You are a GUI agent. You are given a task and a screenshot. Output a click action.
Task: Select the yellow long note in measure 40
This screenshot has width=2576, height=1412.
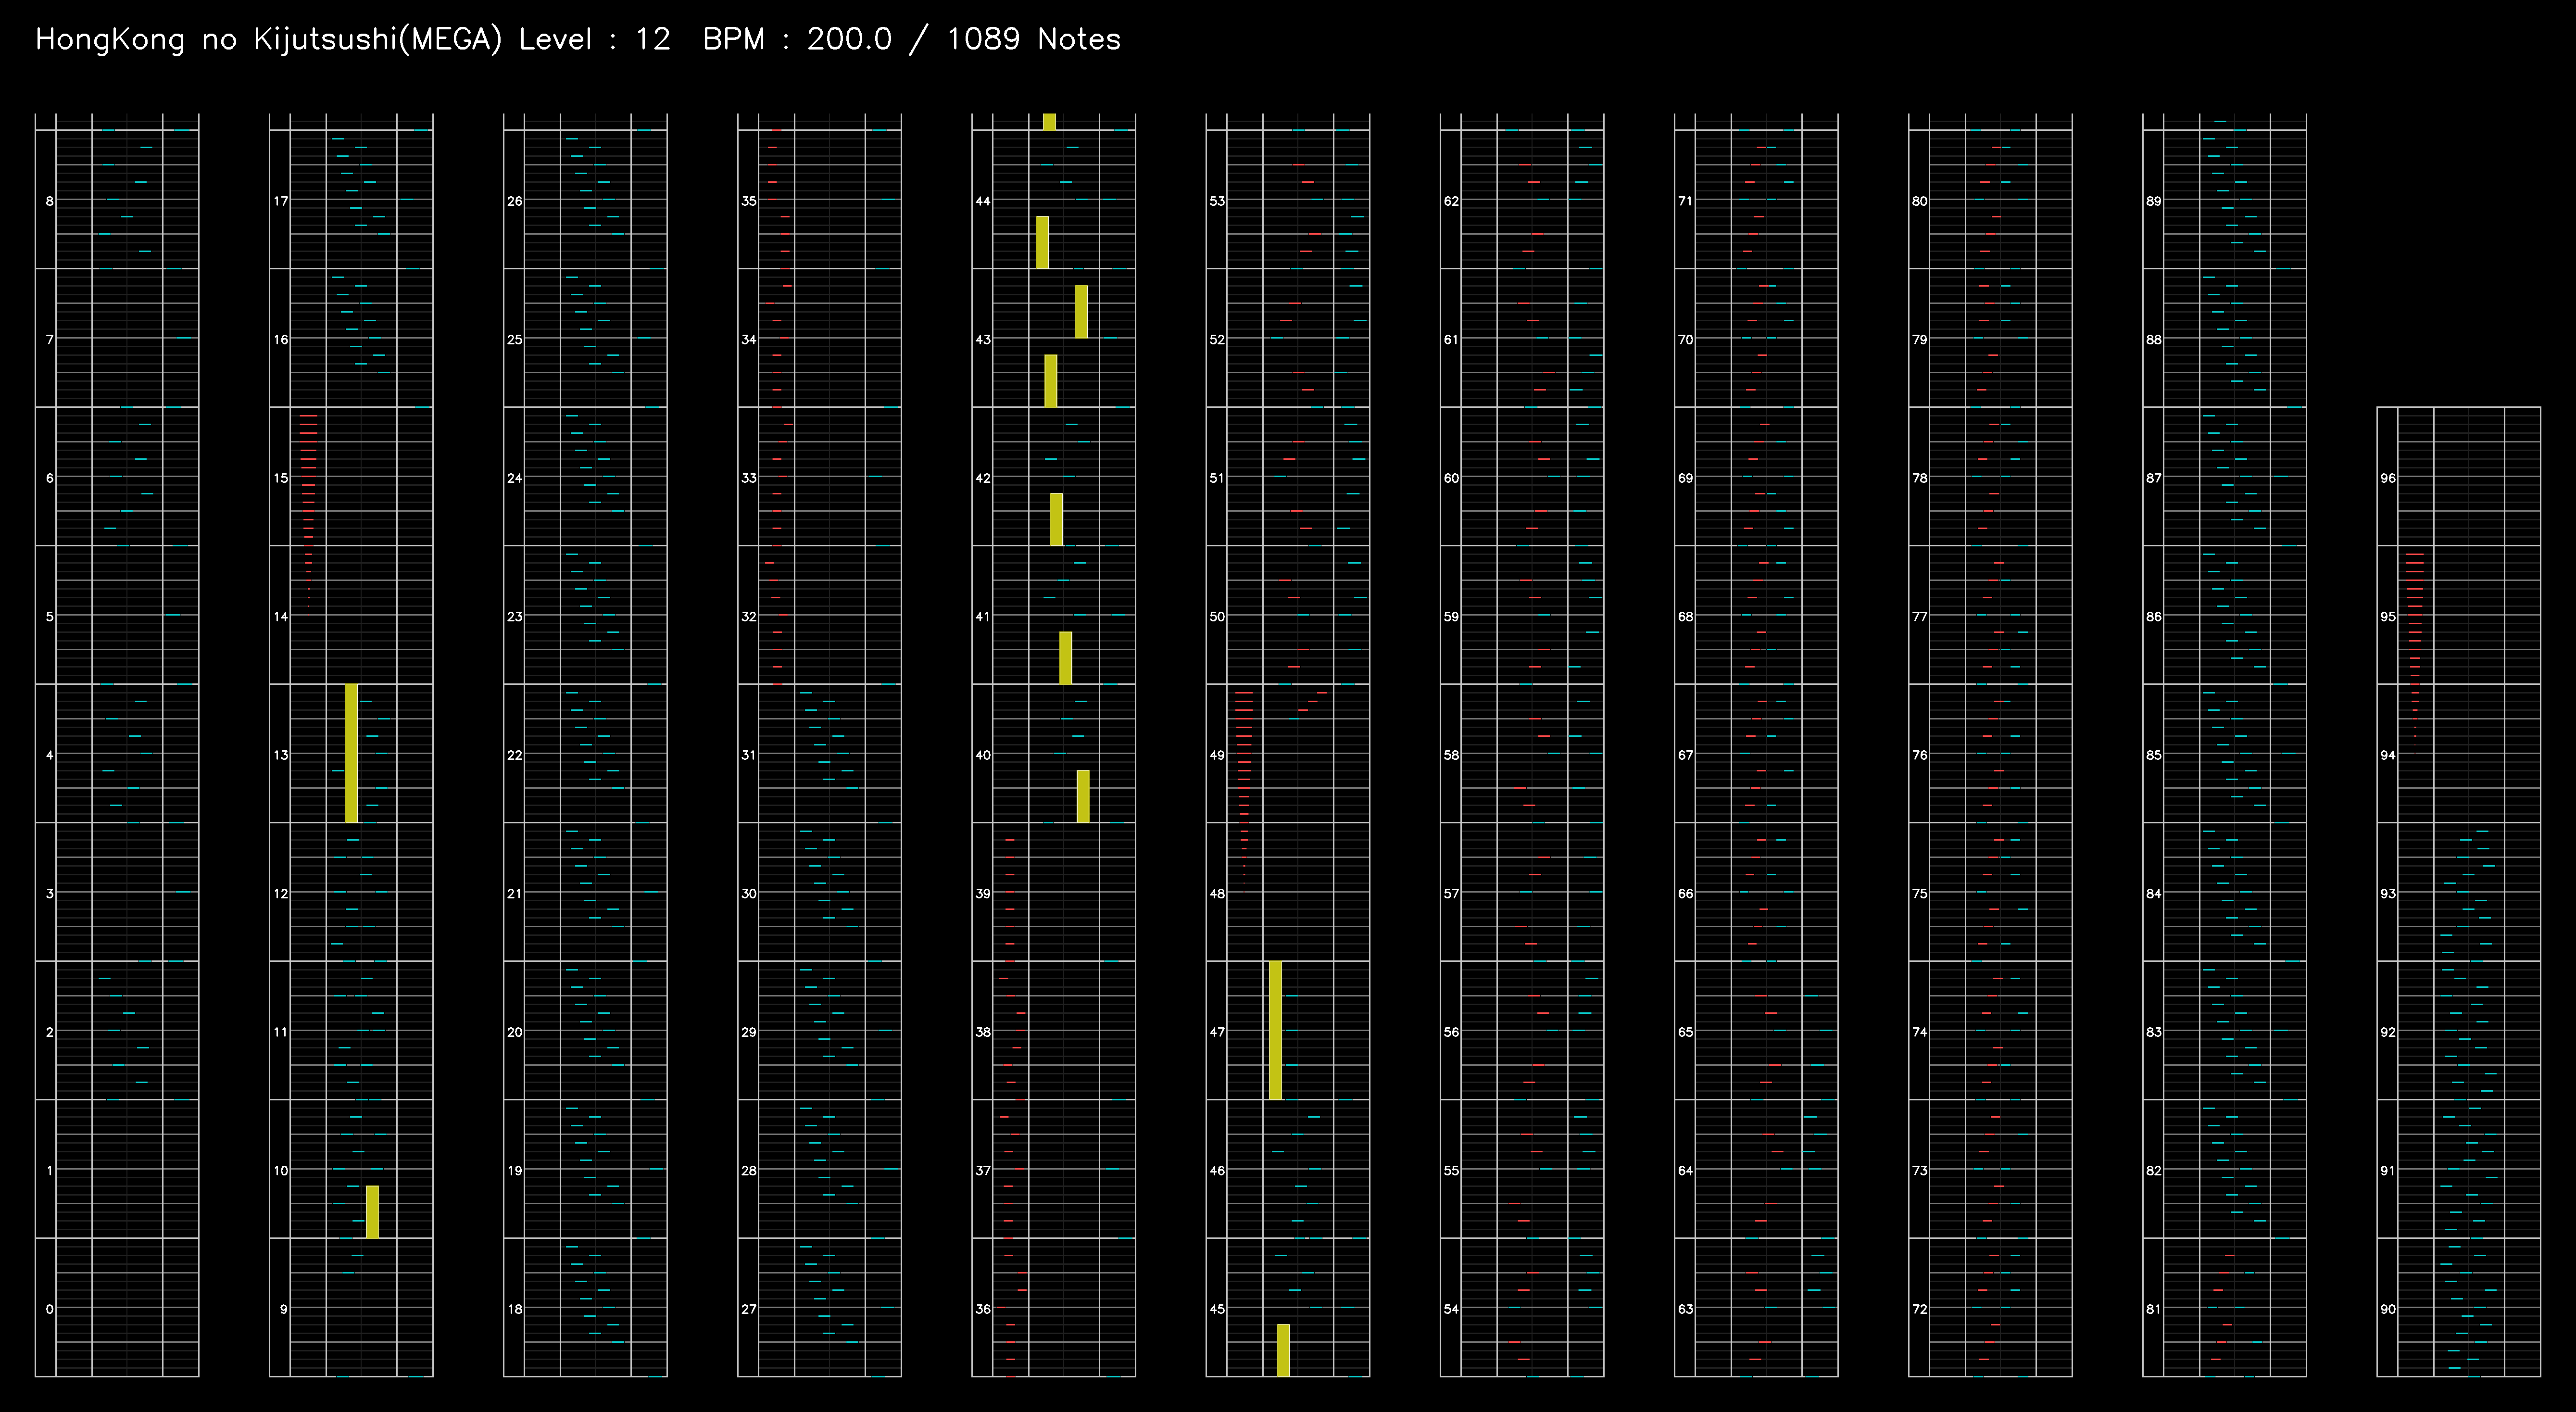coord(1082,796)
